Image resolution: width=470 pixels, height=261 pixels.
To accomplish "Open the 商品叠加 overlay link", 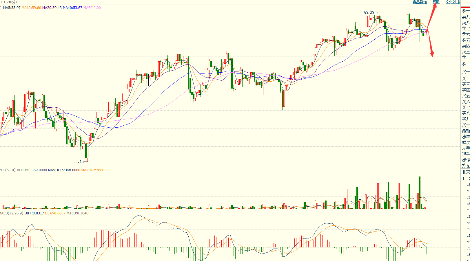I will coord(420,2).
